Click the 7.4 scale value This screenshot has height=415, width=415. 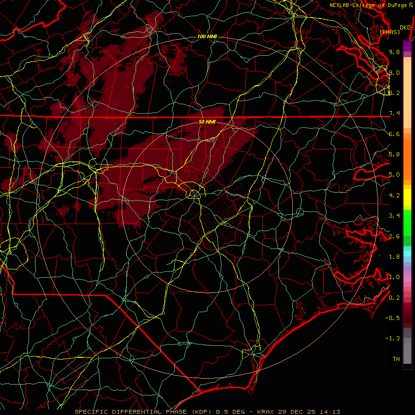click(x=394, y=113)
